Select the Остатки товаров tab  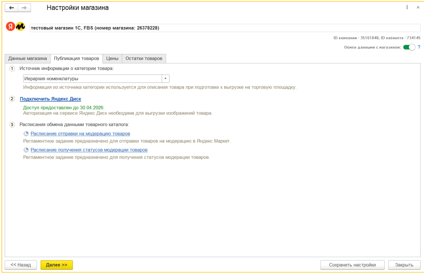(x=144, y=58)
